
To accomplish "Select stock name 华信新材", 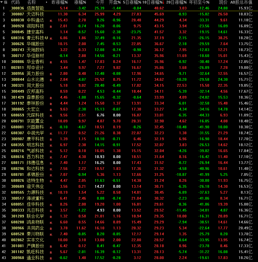I will 35,56.
